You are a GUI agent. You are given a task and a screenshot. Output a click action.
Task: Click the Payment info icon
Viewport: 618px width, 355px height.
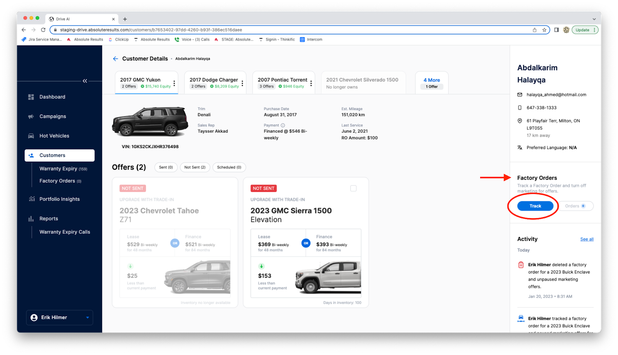[x=283, y=125]
